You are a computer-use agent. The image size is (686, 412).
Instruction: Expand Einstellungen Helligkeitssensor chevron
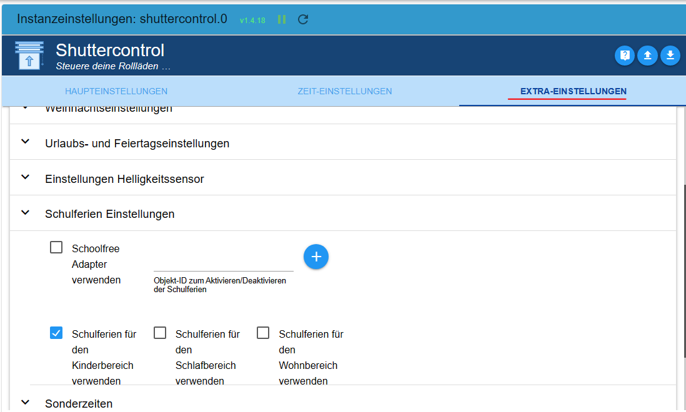[26, 177]
